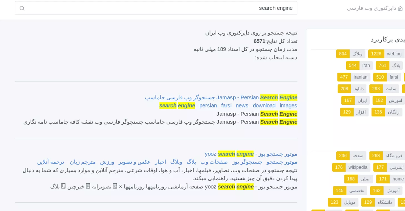Viewport: 405px width, 211px height.
Task: Click the highlighted 'search engine' keyword link
Action: (177, 105)
